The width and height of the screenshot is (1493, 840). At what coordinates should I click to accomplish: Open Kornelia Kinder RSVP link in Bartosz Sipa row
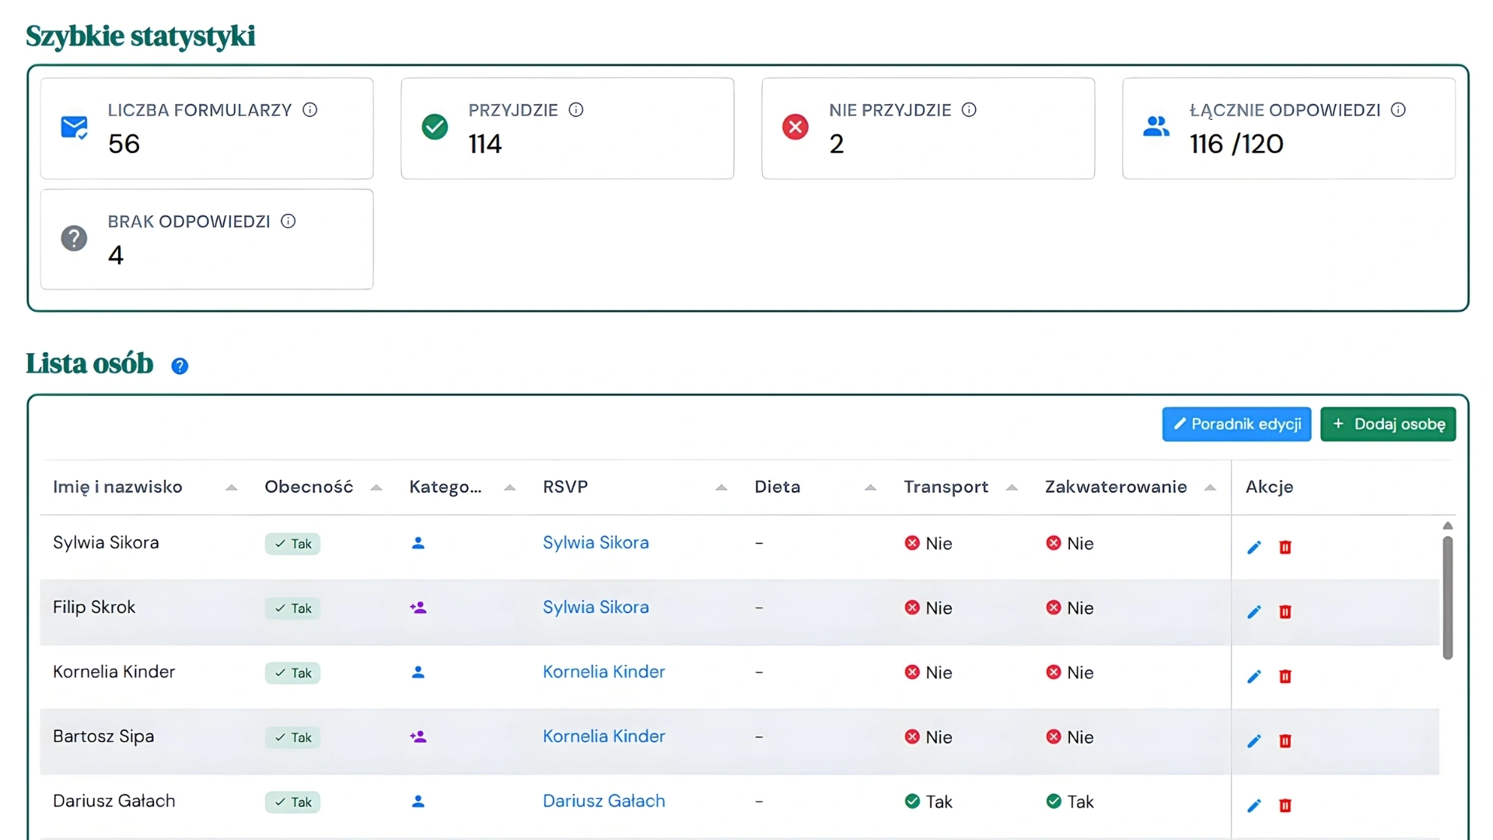[x=603, y=736]
